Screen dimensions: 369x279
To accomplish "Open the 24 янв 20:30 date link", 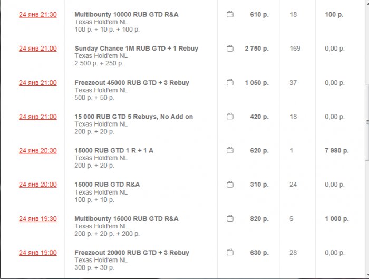I will click(x=37, y=151).
